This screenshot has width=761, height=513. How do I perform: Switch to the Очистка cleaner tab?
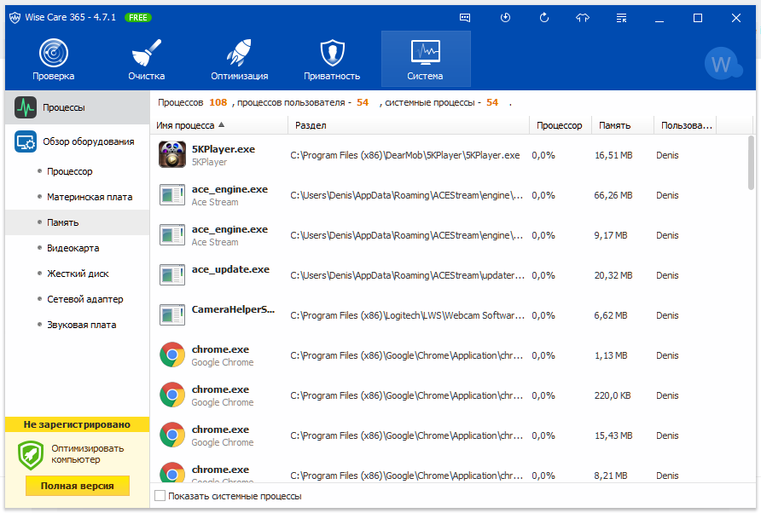pos(147,60)
